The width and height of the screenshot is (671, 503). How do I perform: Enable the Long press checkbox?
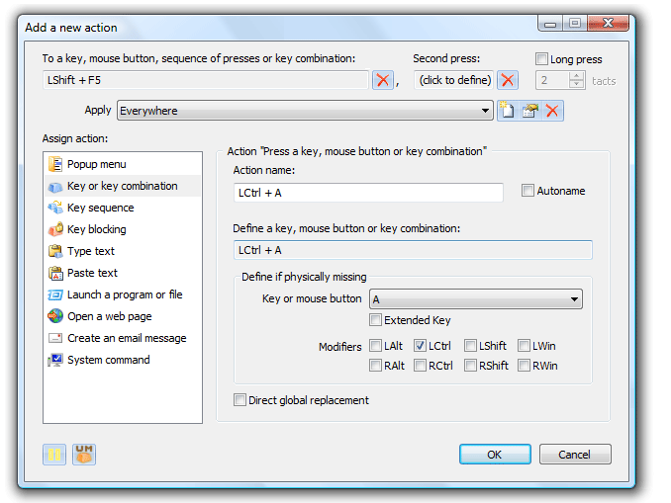click(x=541, y=59)
